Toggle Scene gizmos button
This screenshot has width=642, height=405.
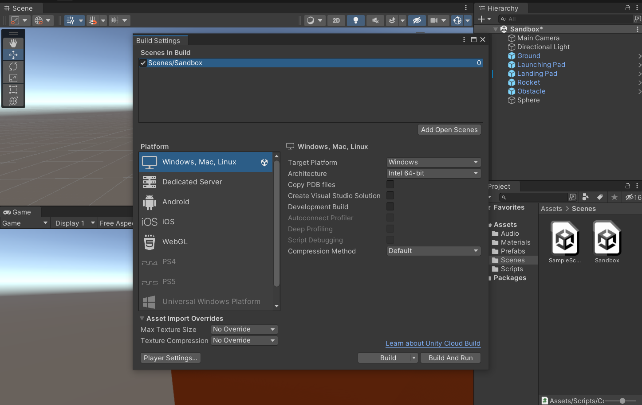tap(457, 20)
